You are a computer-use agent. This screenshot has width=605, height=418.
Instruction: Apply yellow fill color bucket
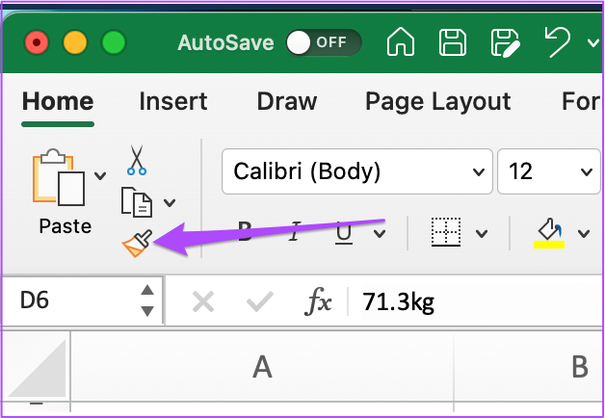tap(549, 233)
